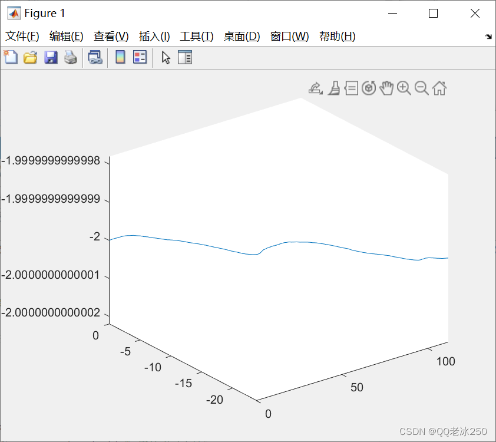Click the z-axis tick label -2
This screenshot has height=442, width=496.
95,237
